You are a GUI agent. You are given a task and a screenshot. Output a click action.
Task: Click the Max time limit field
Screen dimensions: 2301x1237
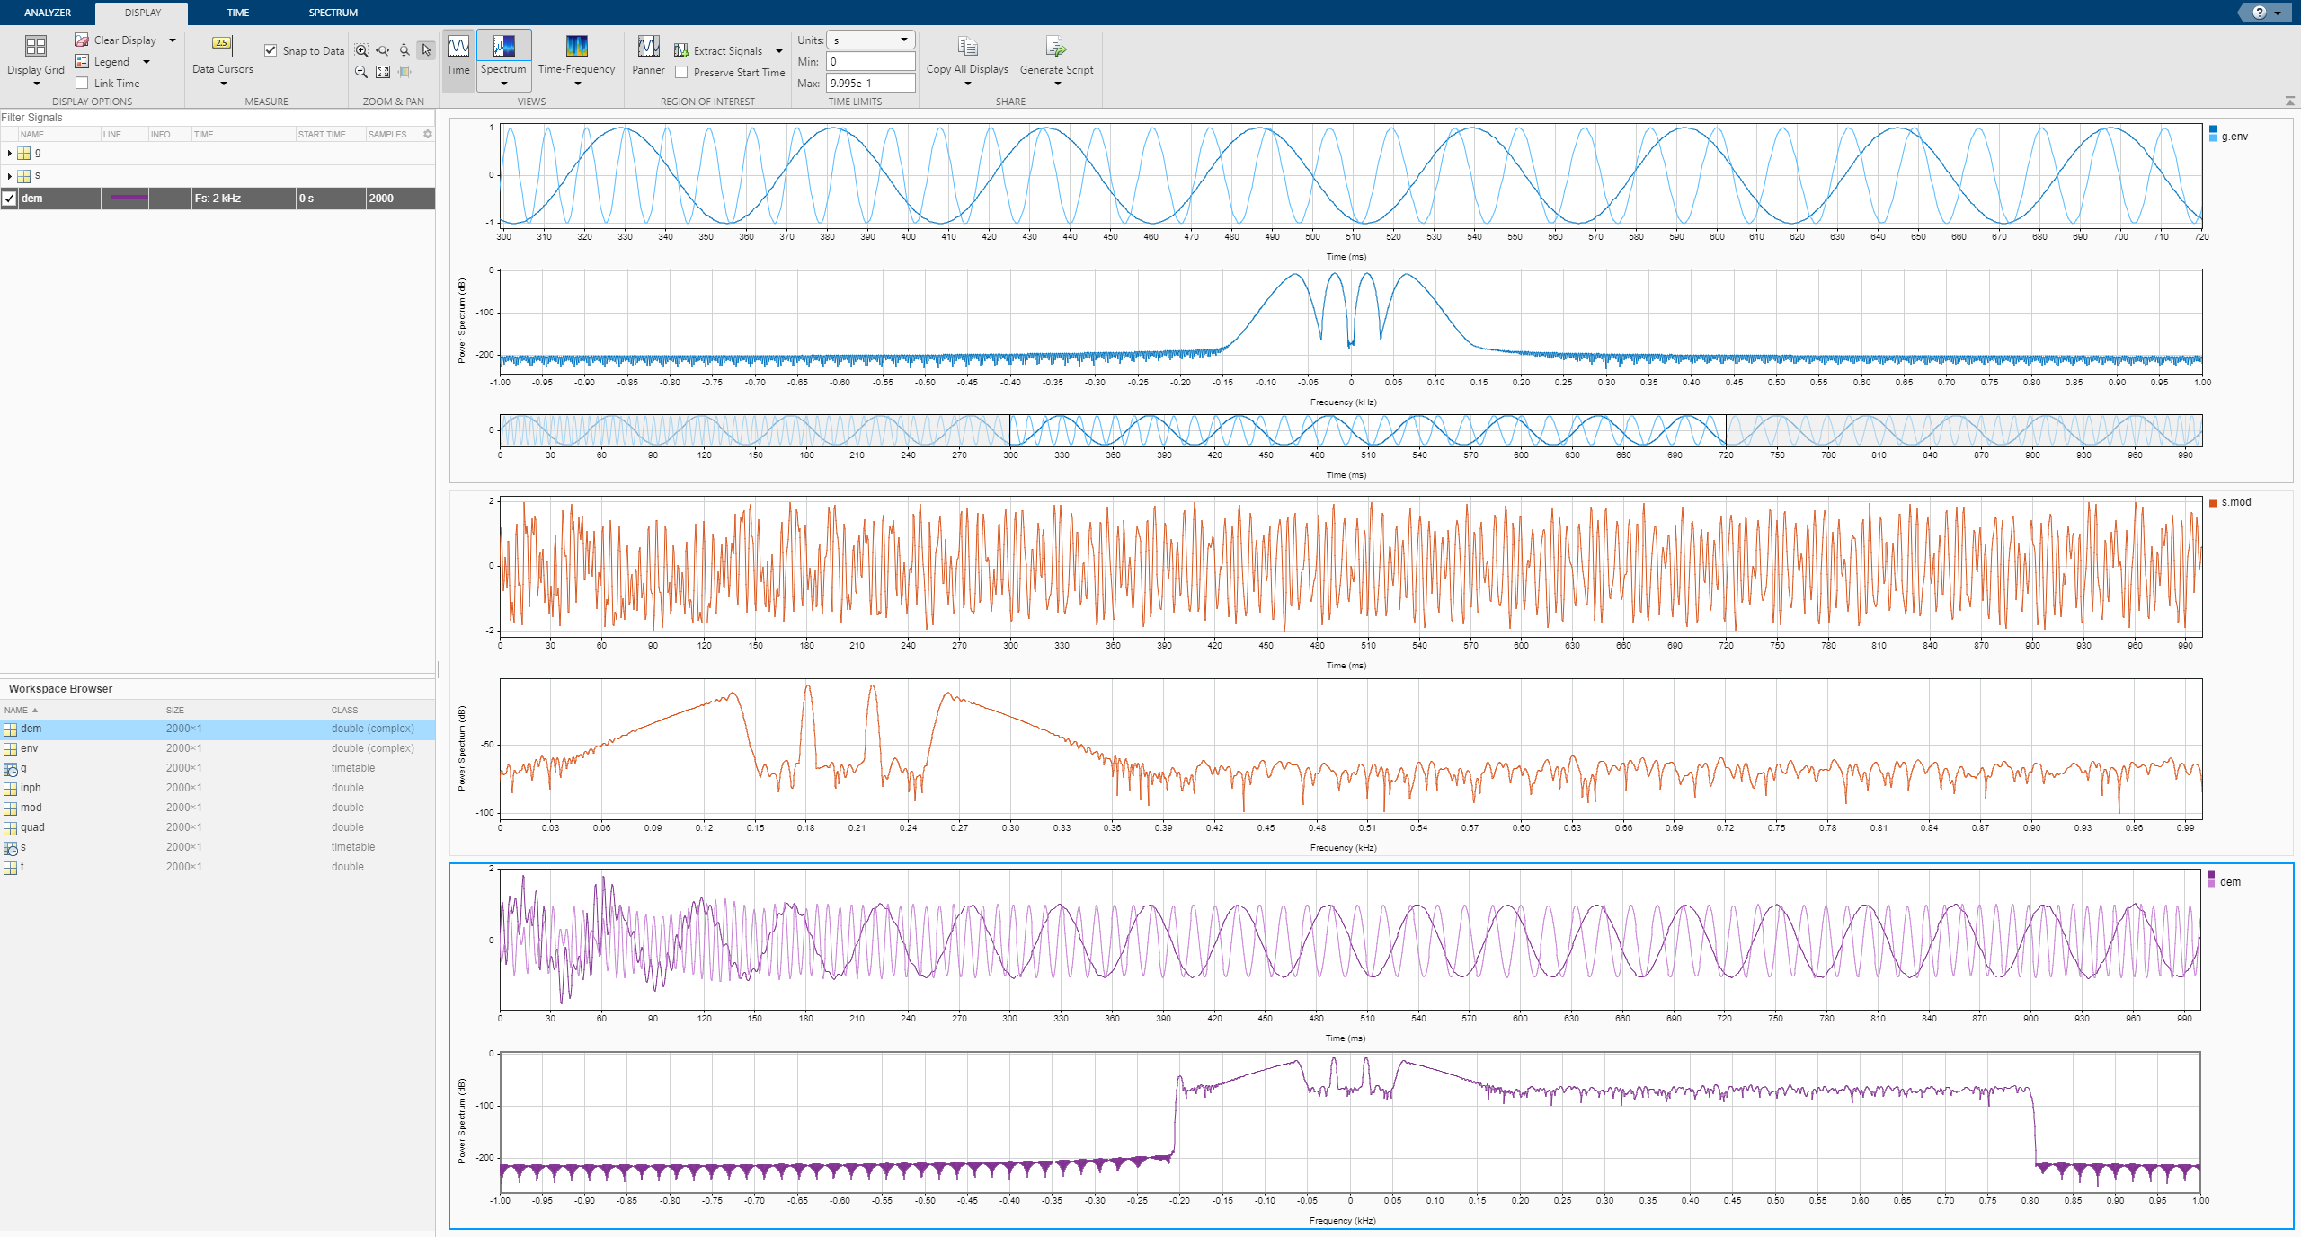coord(870,83)
